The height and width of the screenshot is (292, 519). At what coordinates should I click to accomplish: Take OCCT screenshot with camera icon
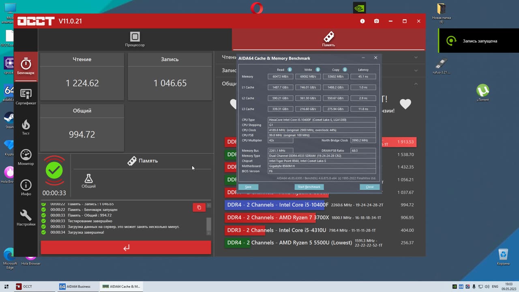[x=377, y=21]
